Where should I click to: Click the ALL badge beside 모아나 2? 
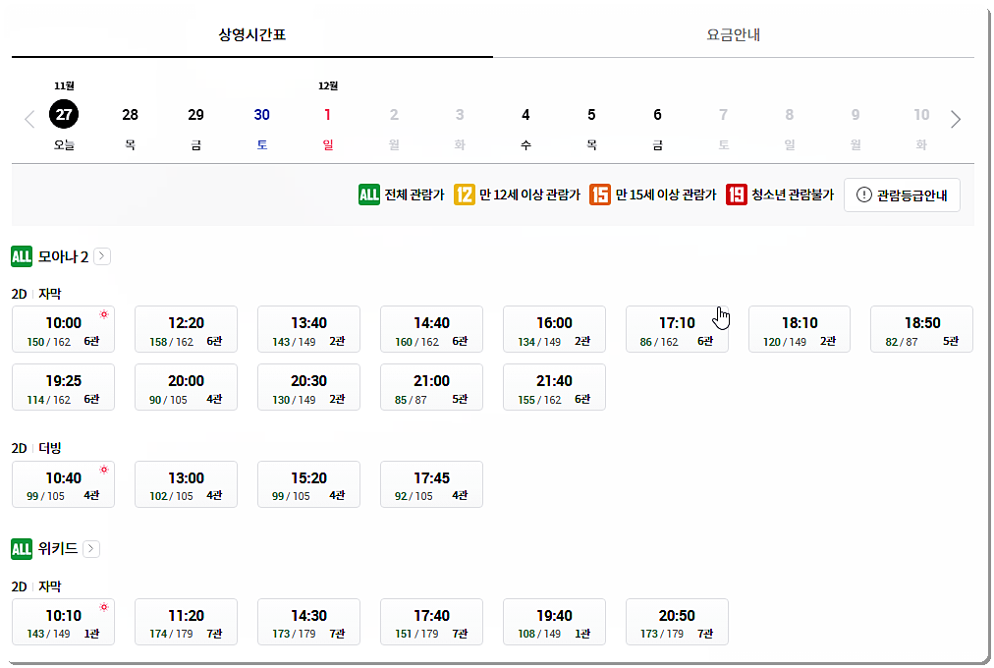click(21, 255)
